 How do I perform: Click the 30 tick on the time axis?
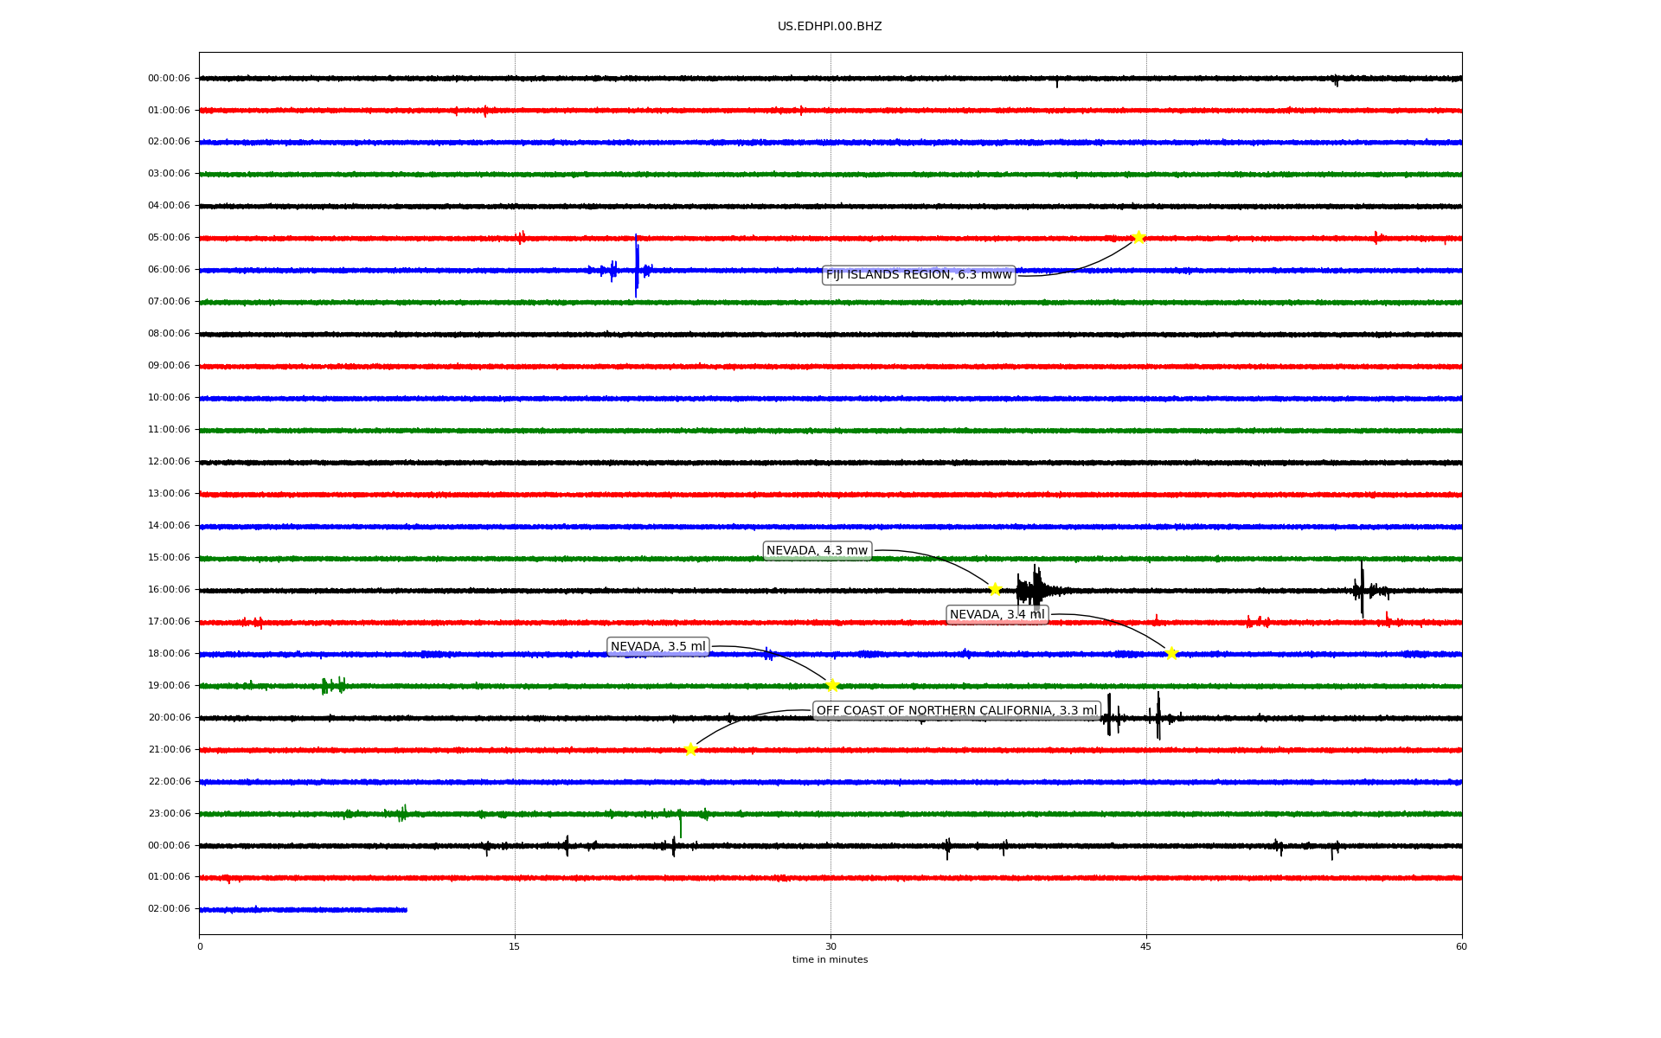(x=830, y=946)
